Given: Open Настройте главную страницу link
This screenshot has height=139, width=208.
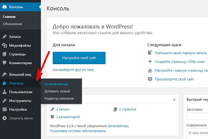Looking at the screenshot, I should (182, 70).
